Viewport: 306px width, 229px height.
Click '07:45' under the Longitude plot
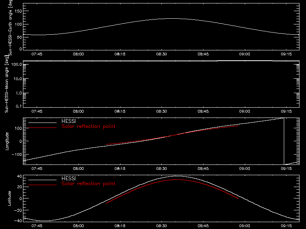[x=37, y=169]
